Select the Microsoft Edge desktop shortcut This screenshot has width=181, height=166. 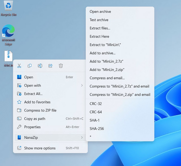tap(8, 35)
